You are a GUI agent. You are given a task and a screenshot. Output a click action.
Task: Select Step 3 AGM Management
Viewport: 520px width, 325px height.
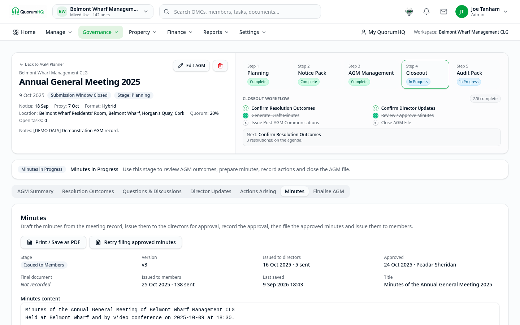coord(371,74)
